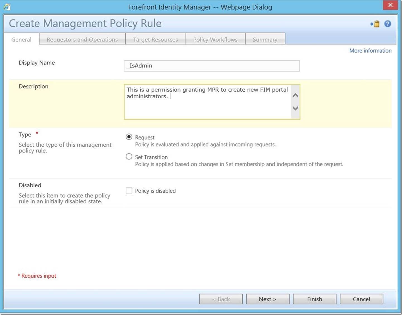Click the 'Display Name' field label
The width and height of the screenshot is (402, 315).
[37, 63]
